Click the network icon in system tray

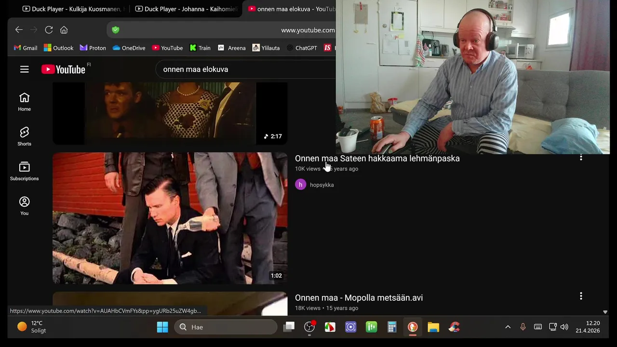553,327
